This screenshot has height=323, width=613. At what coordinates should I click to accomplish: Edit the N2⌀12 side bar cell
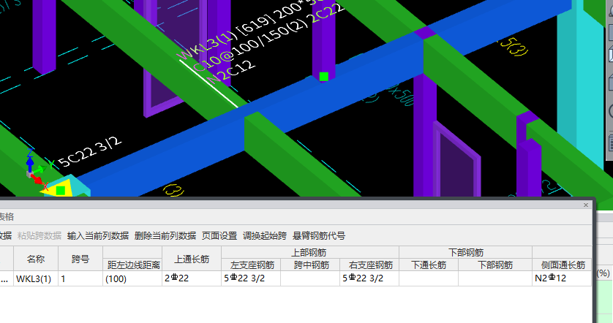click(x=563, y=278)
